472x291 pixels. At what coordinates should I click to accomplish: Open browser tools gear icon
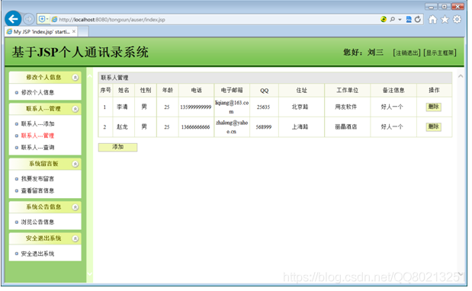point(457,20)
